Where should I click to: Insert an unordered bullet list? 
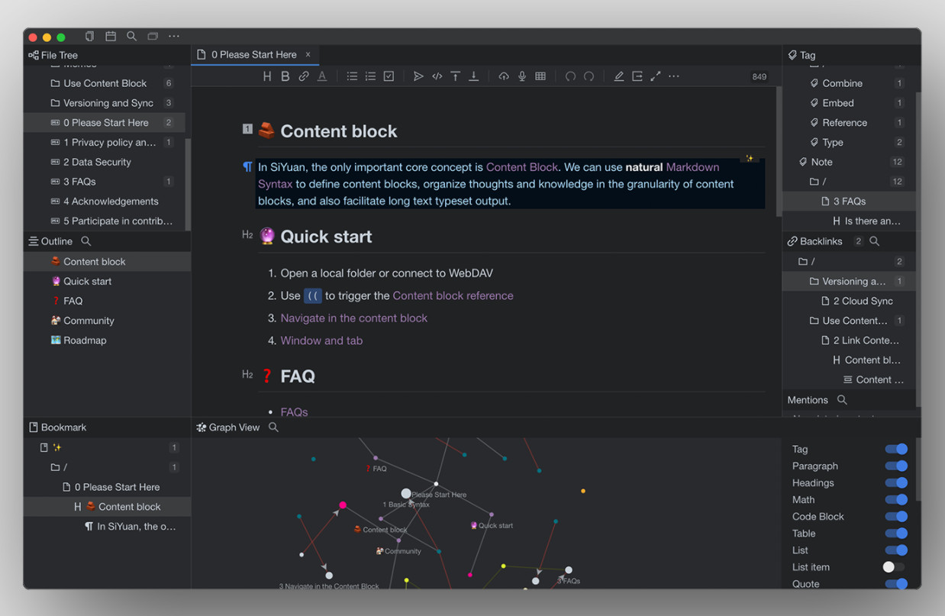coord(352,76)
